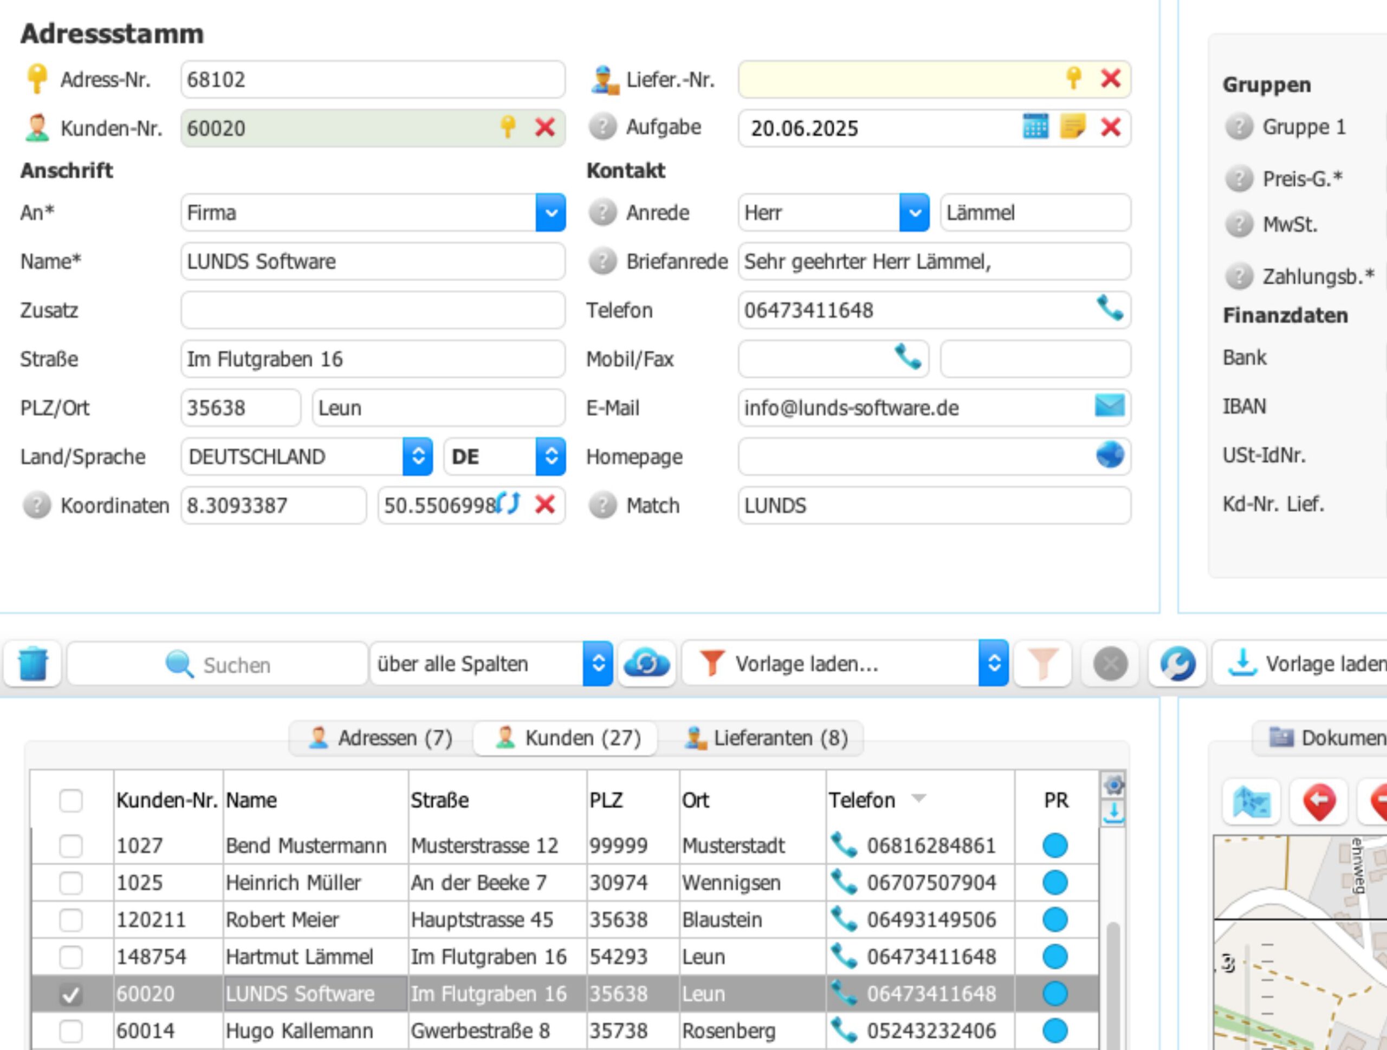Check the row for Robert Meier

pyautogui.click(x=71, y=919)
